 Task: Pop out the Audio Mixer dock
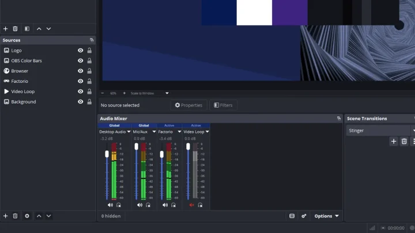point(339,119)
